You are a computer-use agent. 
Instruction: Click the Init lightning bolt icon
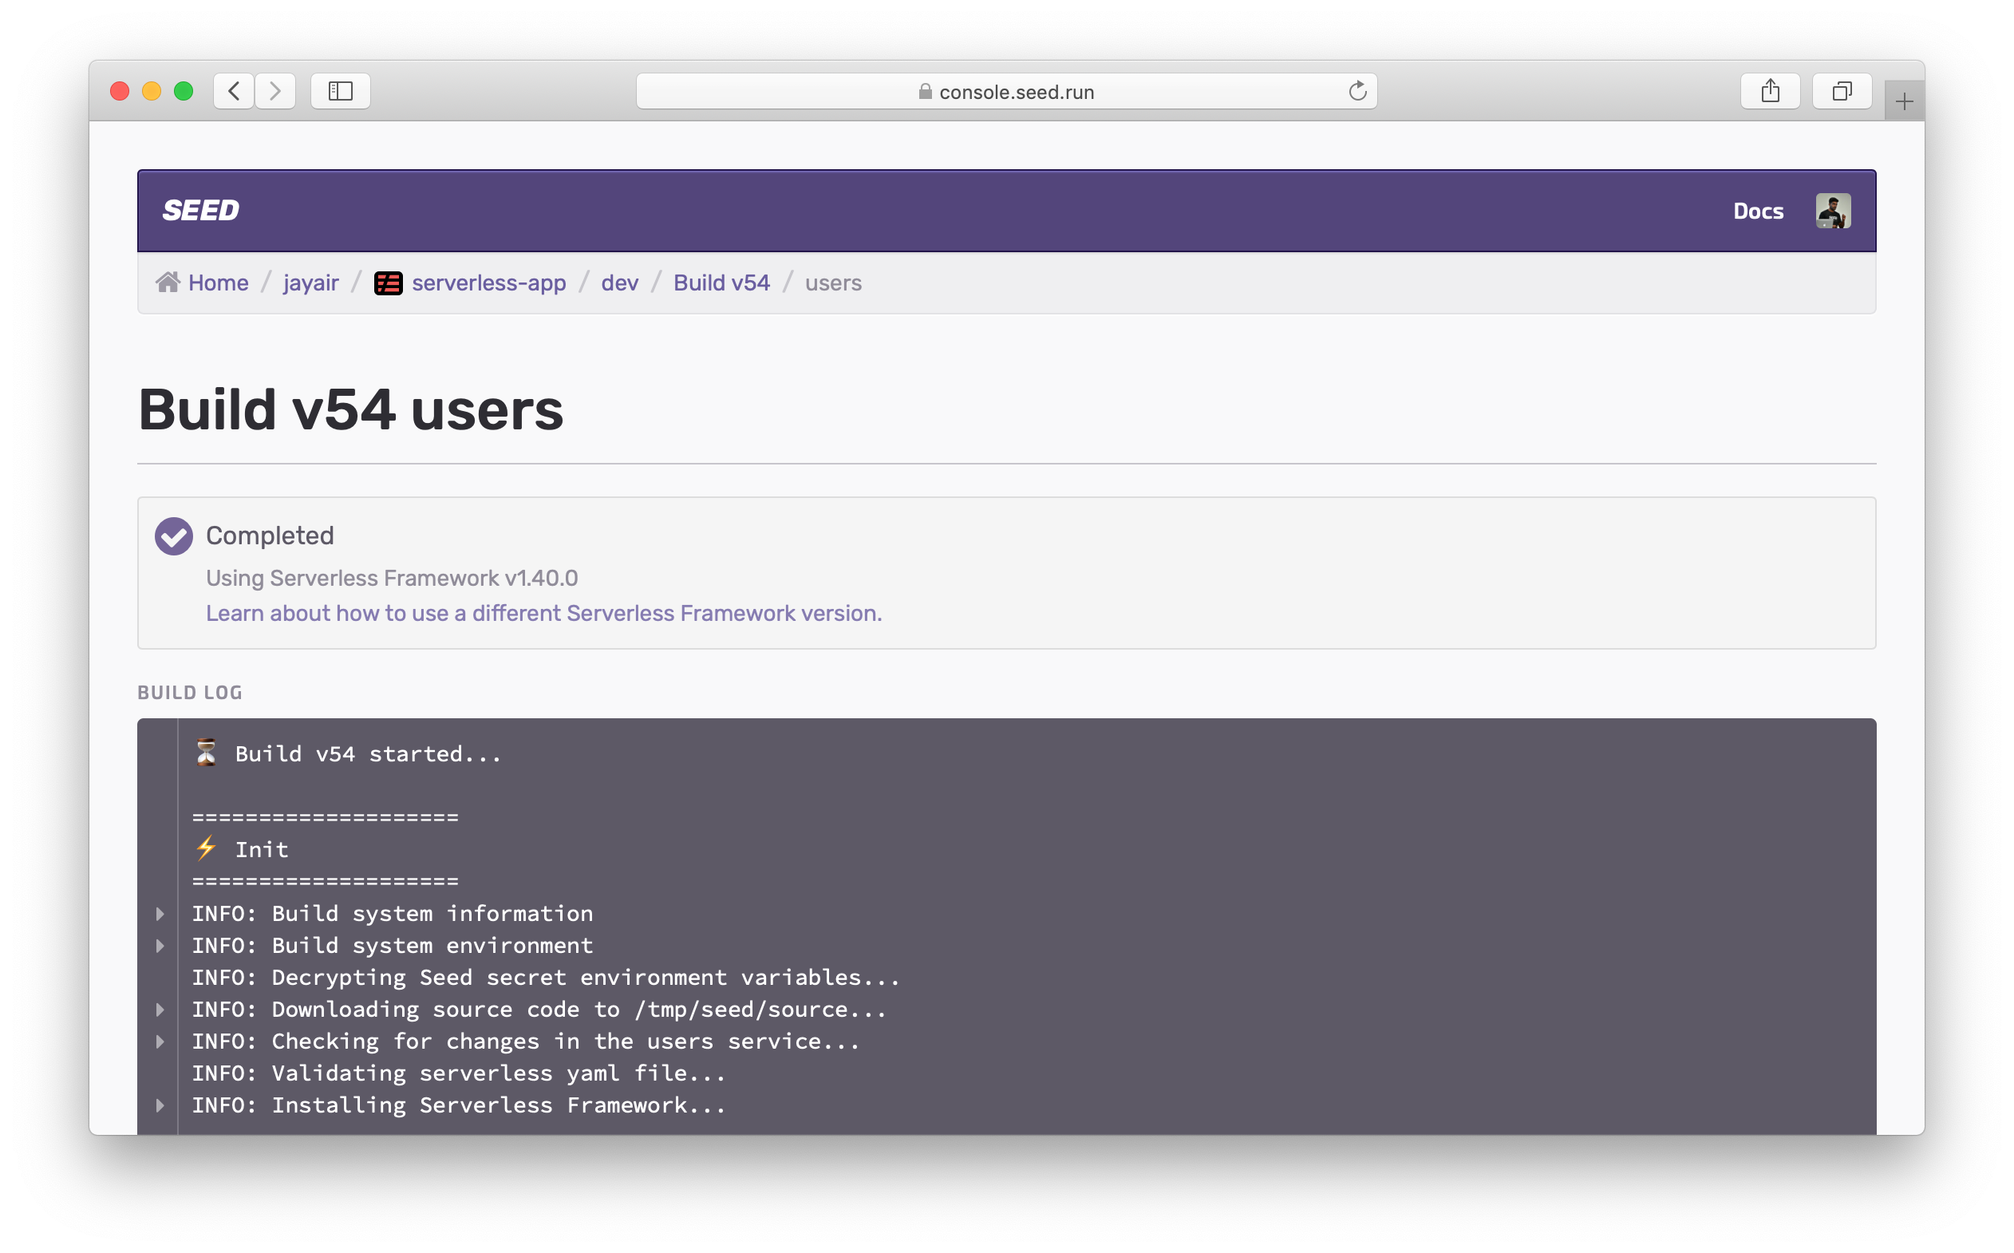(202, 849)
